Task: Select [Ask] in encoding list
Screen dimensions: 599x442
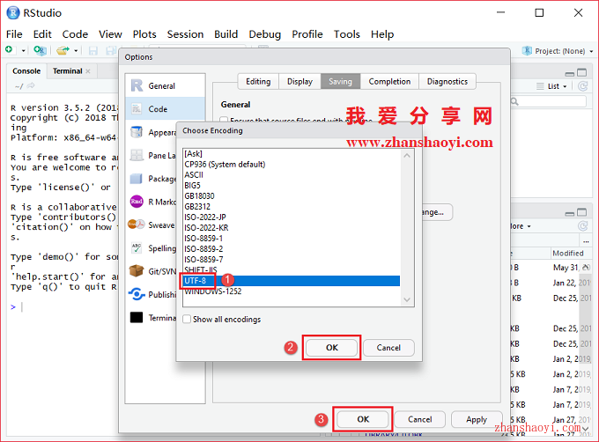Action: [x=292, y=153]
